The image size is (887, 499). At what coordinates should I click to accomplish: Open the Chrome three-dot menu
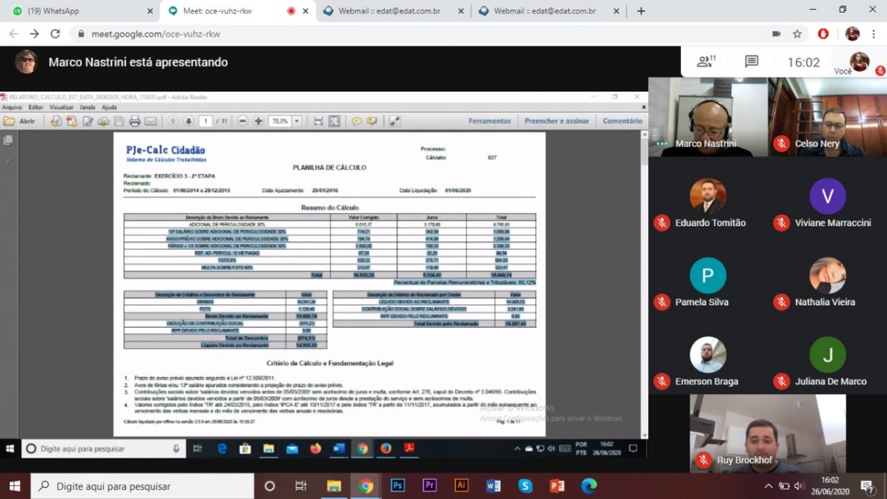tap(875, 34)
